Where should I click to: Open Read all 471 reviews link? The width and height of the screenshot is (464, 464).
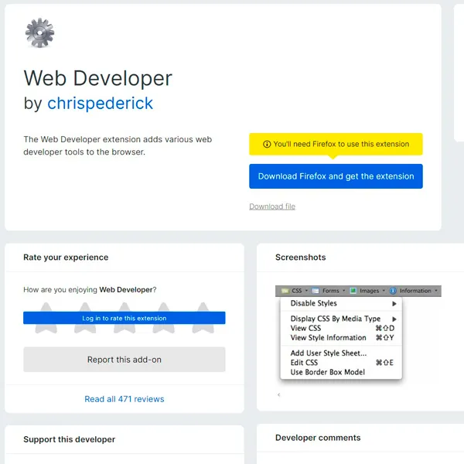(x=125, y=399)
